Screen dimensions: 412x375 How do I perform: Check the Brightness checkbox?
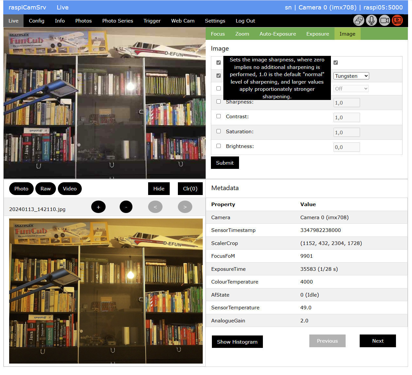(x=218, y=146)
